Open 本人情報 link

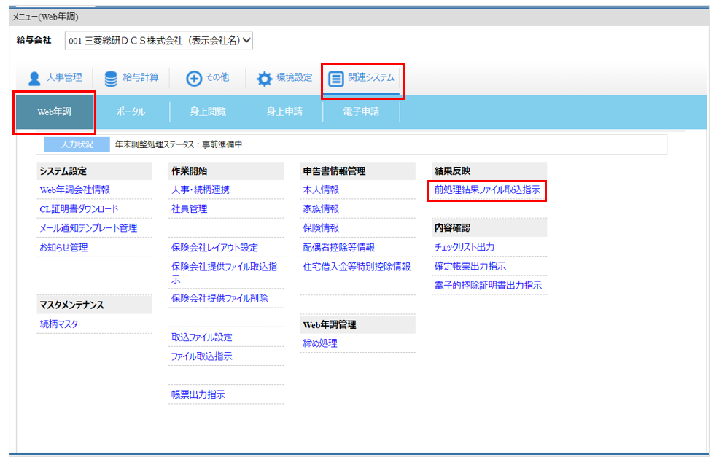(321, 190)
